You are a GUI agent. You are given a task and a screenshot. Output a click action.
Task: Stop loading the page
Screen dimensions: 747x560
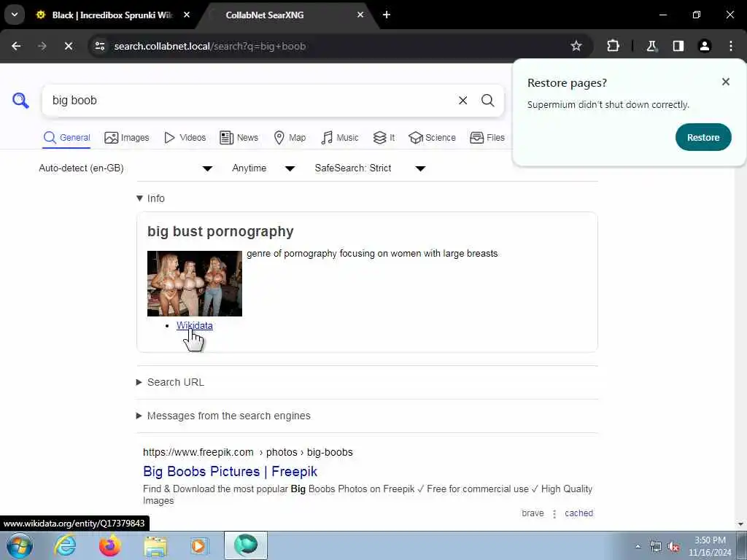(69, 46)
